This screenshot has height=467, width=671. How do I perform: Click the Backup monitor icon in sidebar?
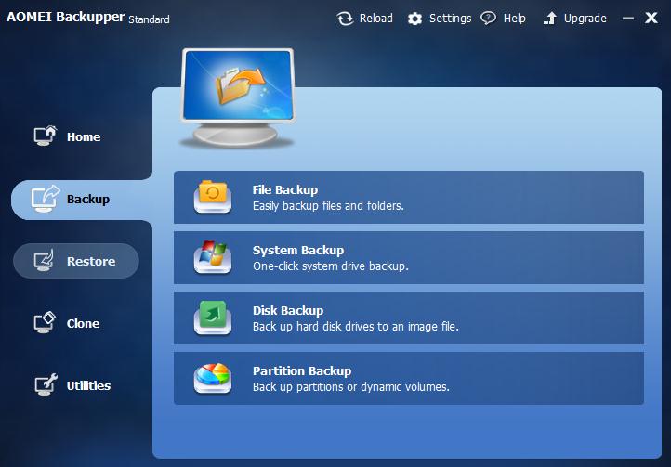click(x=45, y=199)
